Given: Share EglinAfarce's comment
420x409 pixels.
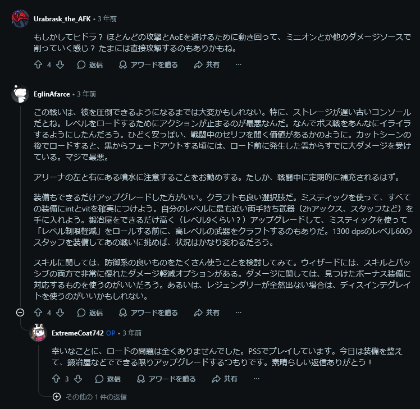Looking at the screenshot, I should (207, 313).
